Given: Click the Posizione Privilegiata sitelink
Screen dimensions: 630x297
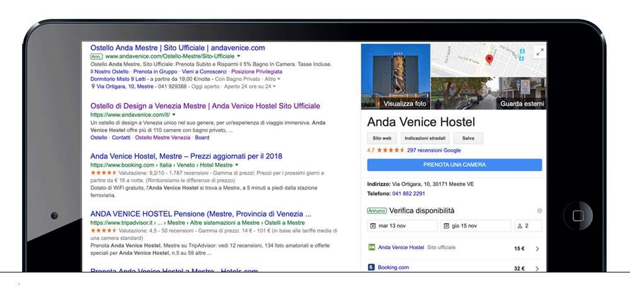Looking at the screenshot, I should click(257, 72).
